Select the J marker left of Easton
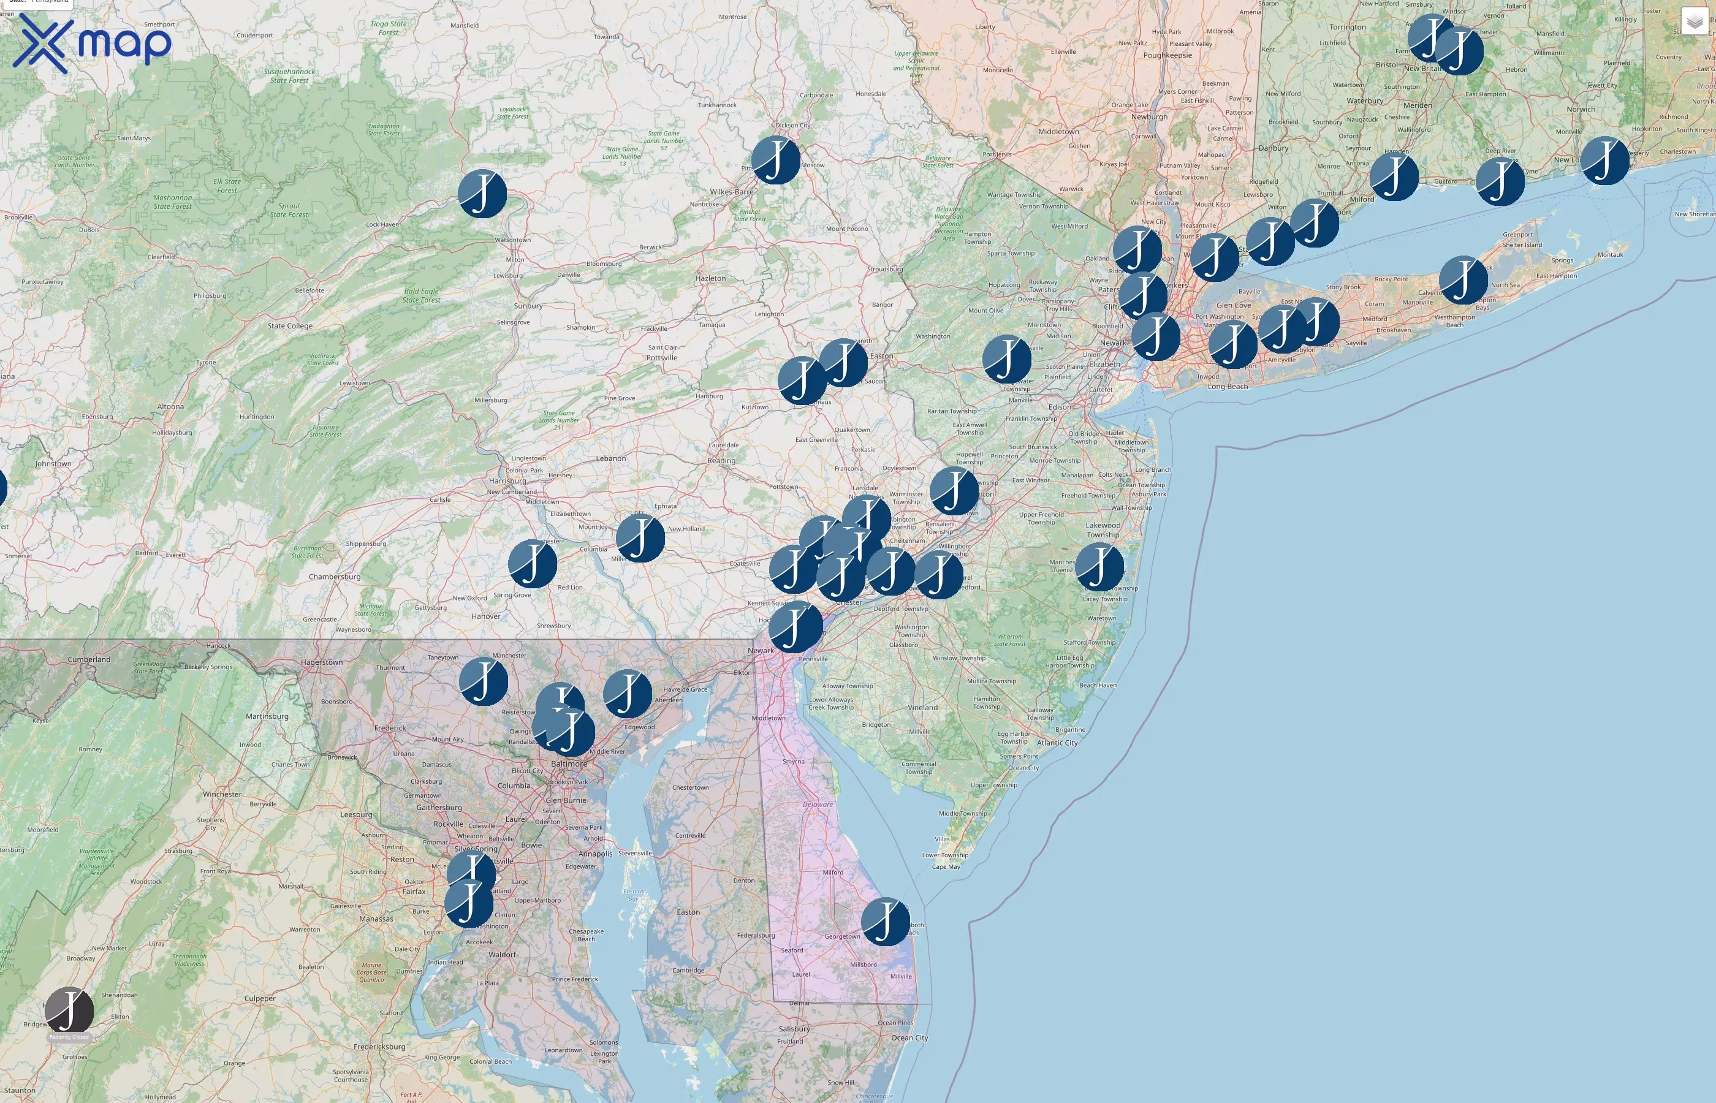The width and height of the screenshot is (1716, 1103). pyautogui.click(x=843, y=362)
